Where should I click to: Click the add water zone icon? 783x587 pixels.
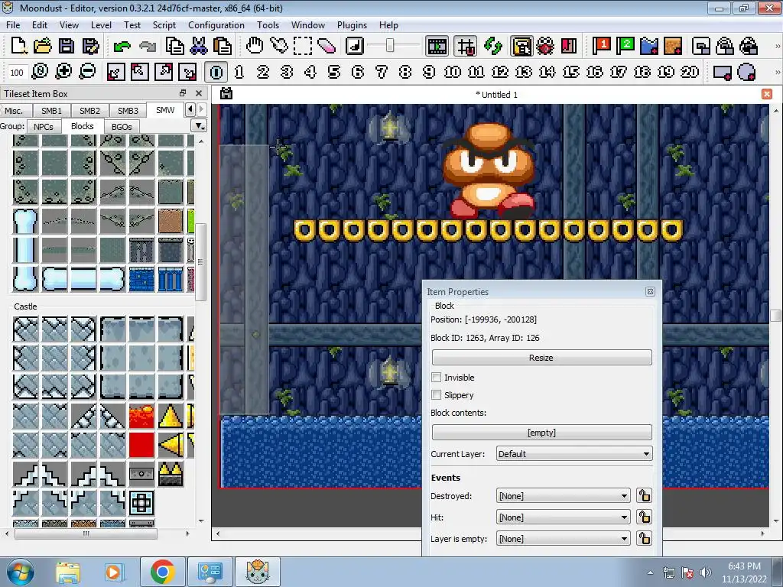pos(648,47)
